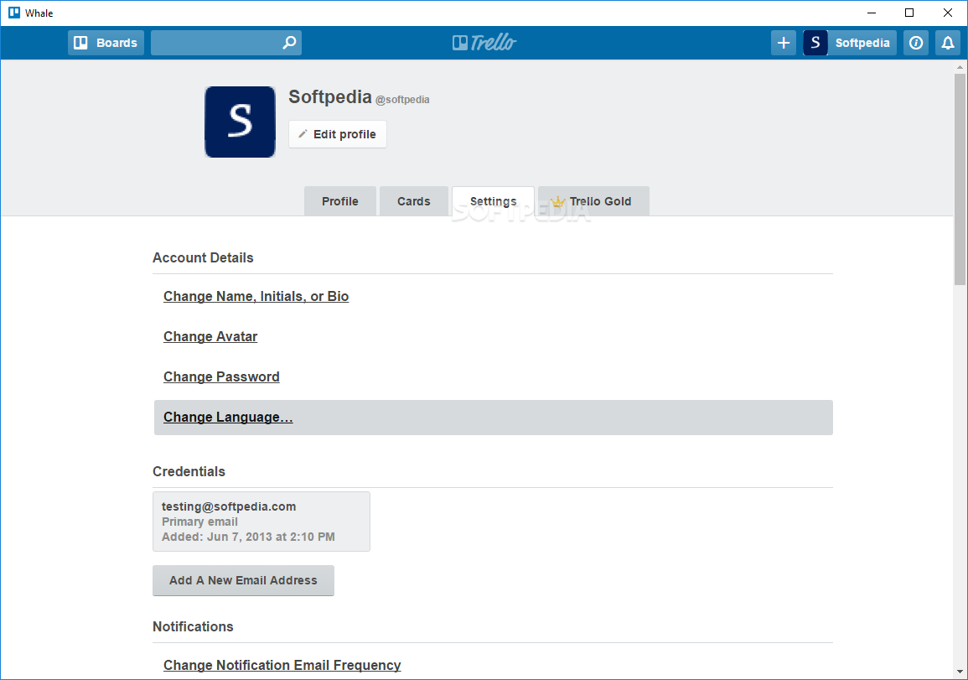Open the Change Password link
The image size is (968, 680).
pyautogui.click(x=221, y=376)
